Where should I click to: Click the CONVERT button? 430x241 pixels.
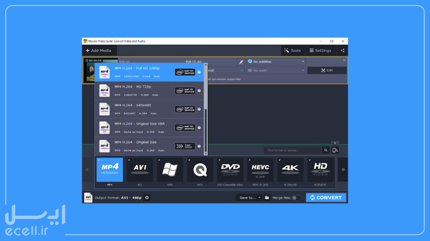(x=326, y=197)
